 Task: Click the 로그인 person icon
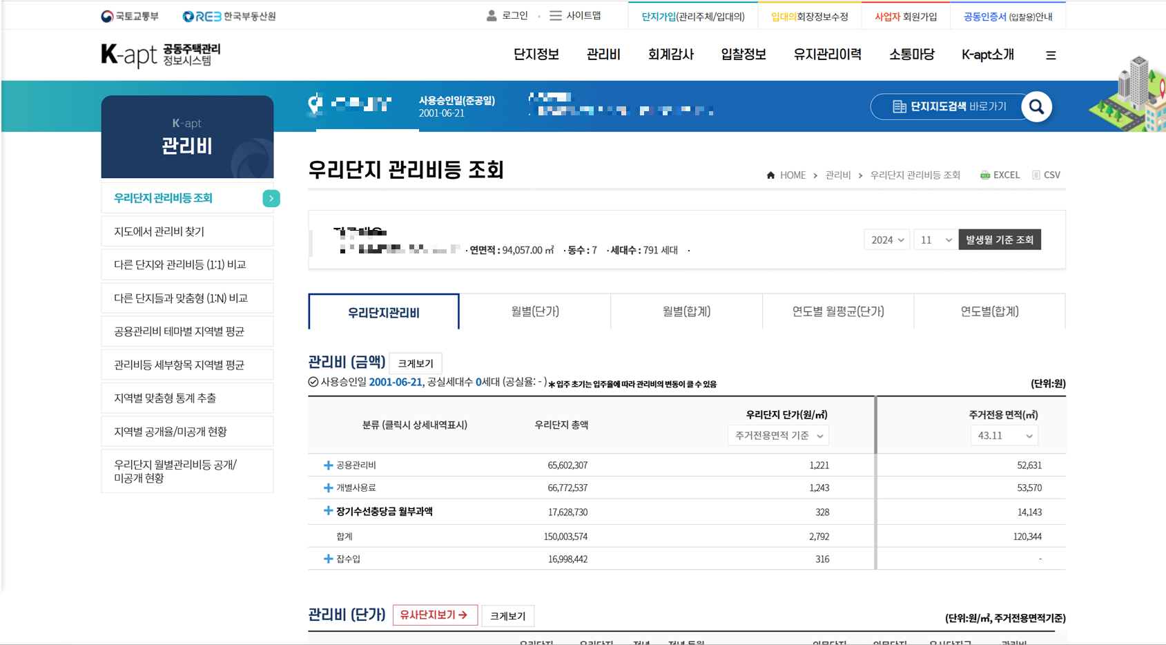[x=492, y=15]
